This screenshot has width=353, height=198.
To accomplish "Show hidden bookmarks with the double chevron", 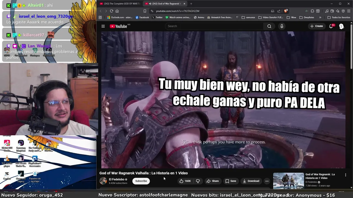I will click(x=320, y=17).
